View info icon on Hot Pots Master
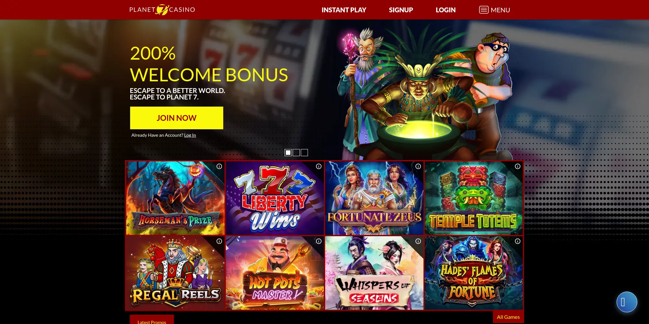649x324 pixels. [x=319, y=241]
